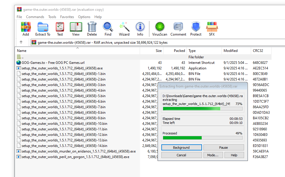This screenshot has height=177, width=285.
Task: Sort by Name column header
Action: click(77, 51)
